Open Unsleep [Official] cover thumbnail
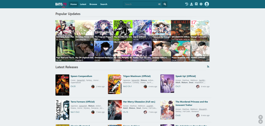 point(161,51)
